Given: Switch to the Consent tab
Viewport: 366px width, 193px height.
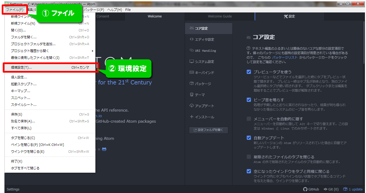Looking at the screenshot, I should pos(103,16).
